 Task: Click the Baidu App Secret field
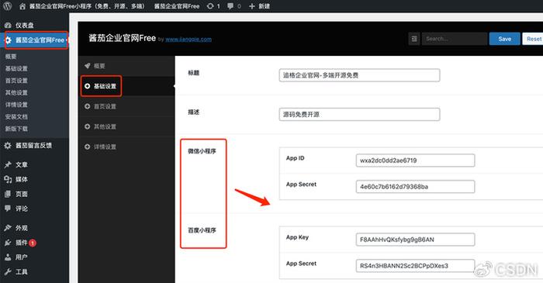[415, 266]
